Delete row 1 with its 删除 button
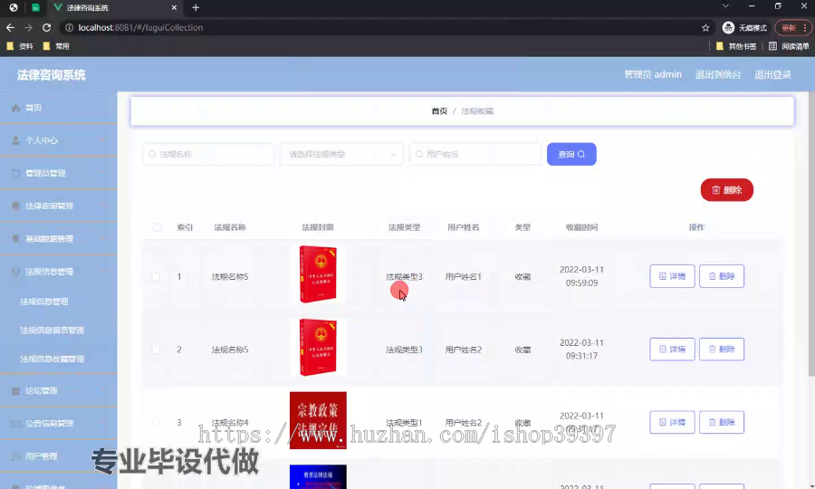815x489 pixels. pyautogui.click(x=722, y=276)
